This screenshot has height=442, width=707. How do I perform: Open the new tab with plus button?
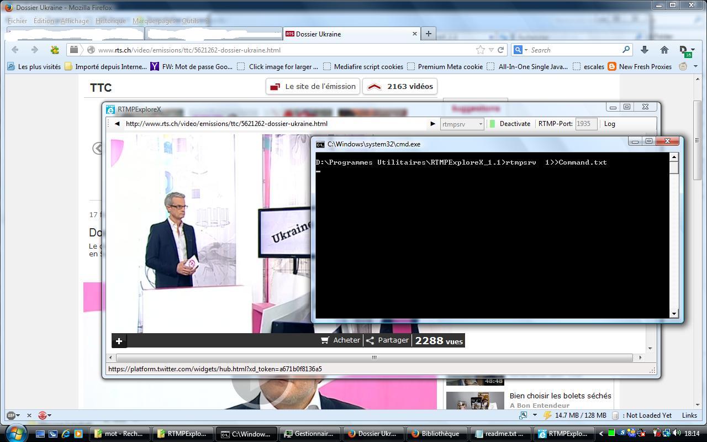(x=428, y=34)
